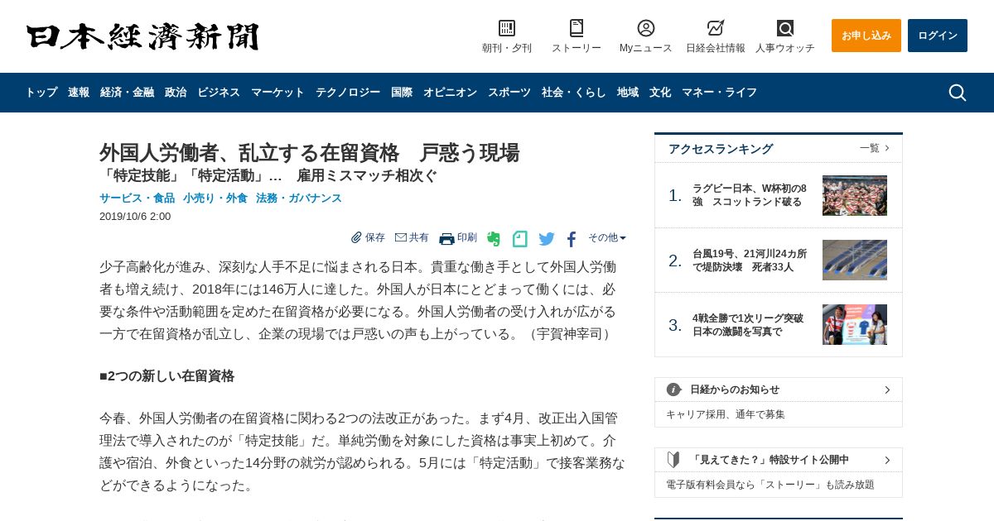
Task: Go to 日本経済新聞 homepage logo
Action: point(142,36)
